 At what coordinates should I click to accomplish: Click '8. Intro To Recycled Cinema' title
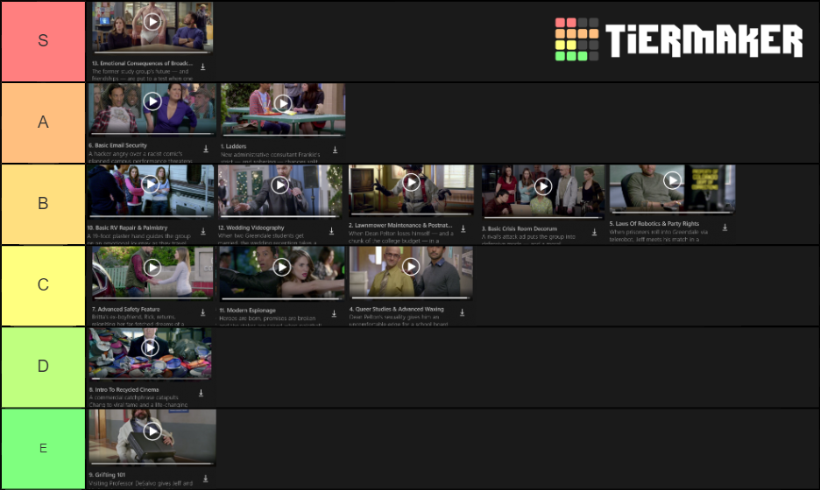124,389
